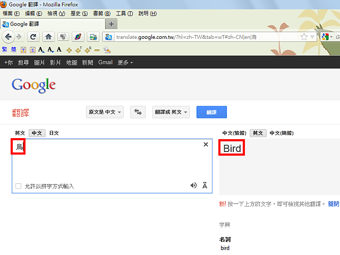The height and width of the screenshot is (255, 340).
Task: Reload the page with the refresh icon
Action: [33, 37]
